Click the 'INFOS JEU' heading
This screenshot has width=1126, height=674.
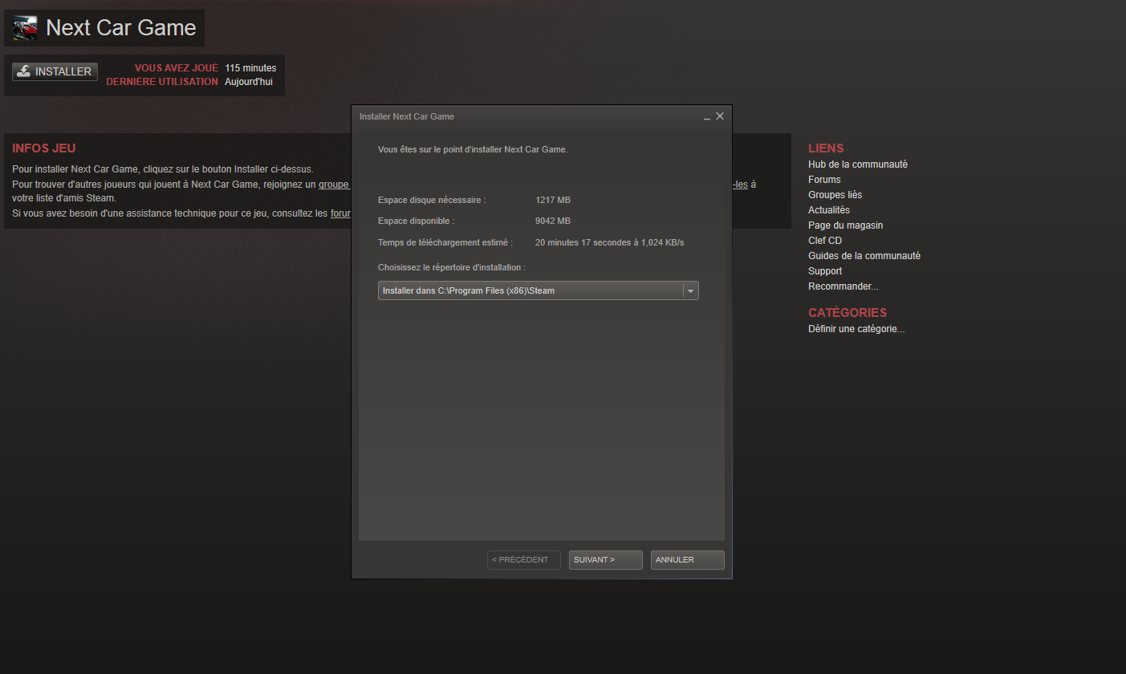click(43, 148)
